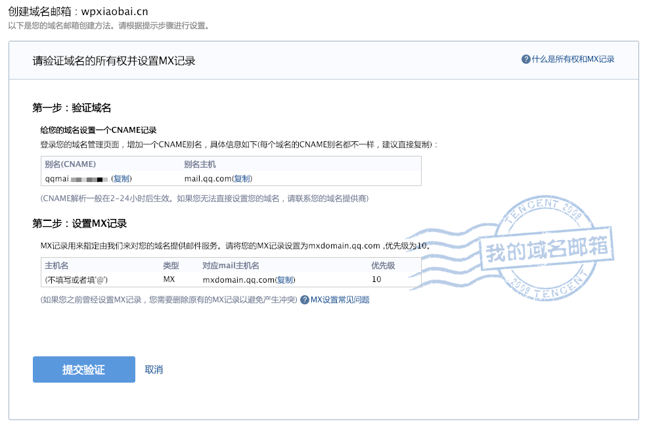Select the qqmai CNAME alias text
This screenshot has height=428, width=647.
76,179
